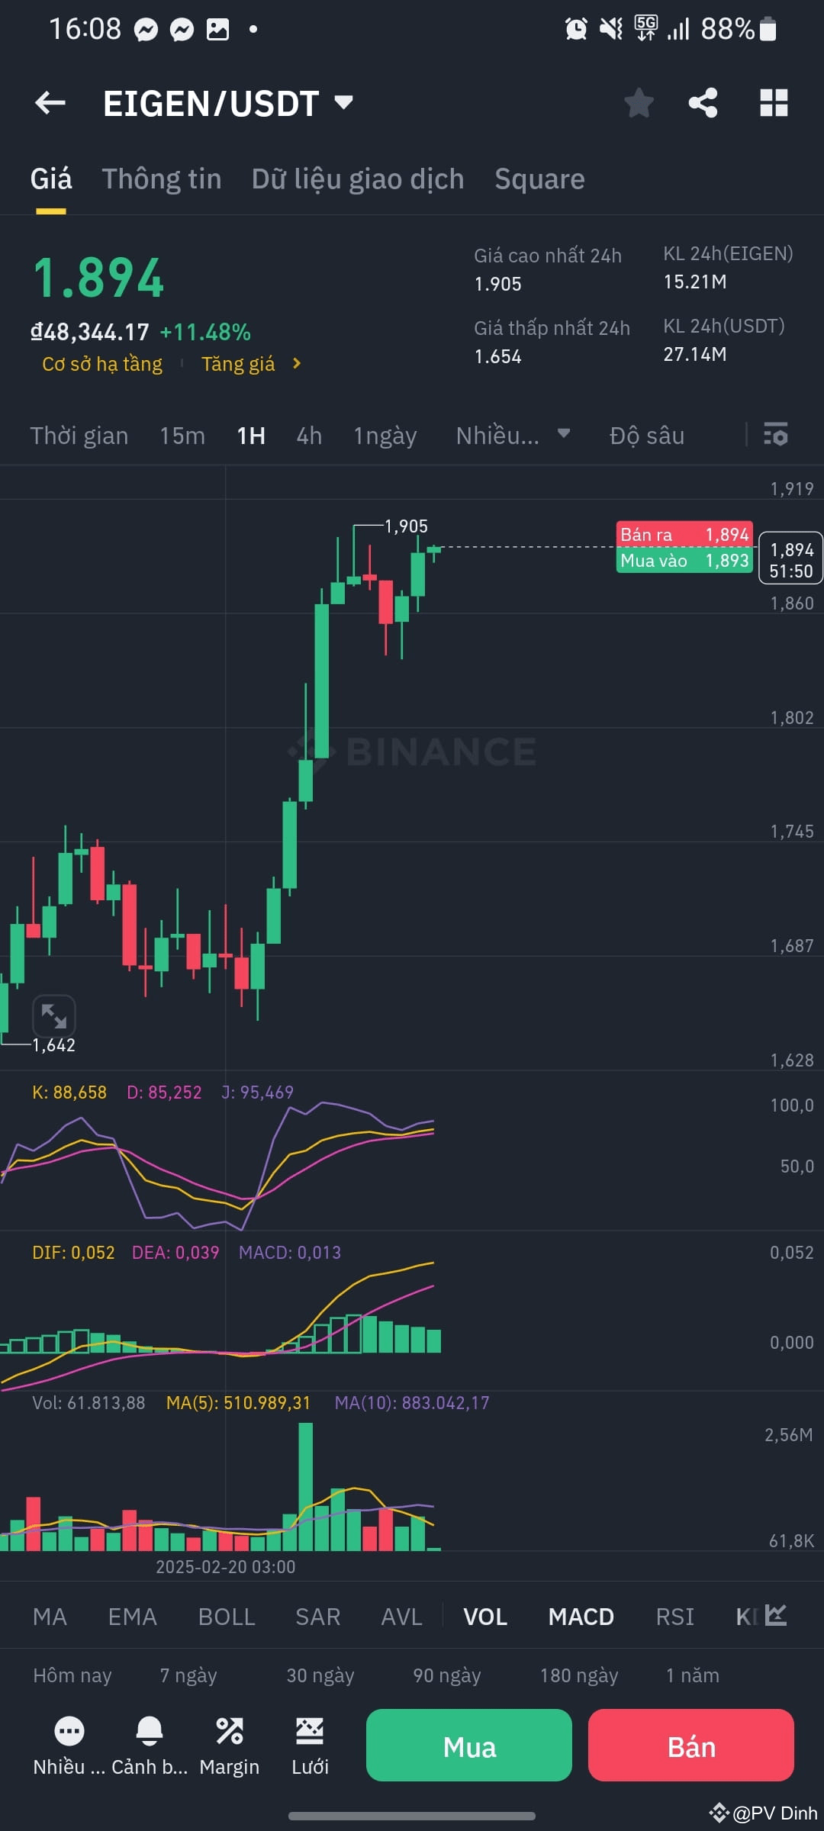824x1831 pixels.
Task: Open the Nhiều timeframe dropdown
Action: (x=513, y=436)
